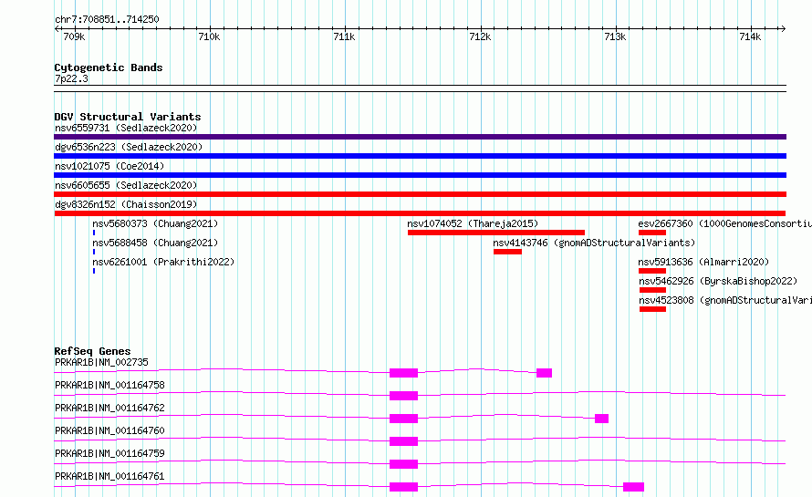The width and height of the screenshot is (812, 497).
Task: Click the red nsv5913636 variant bar
Action: 652,271
